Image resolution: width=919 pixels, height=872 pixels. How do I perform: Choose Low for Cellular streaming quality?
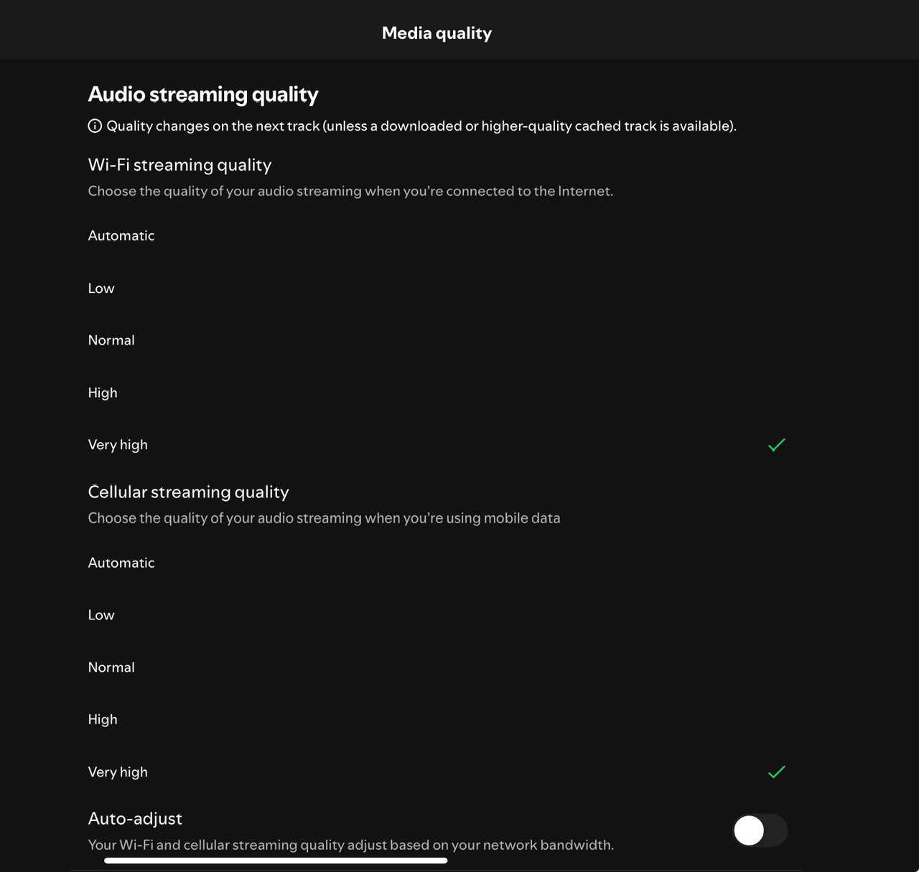pyautogui.click(x=101, y=615)
